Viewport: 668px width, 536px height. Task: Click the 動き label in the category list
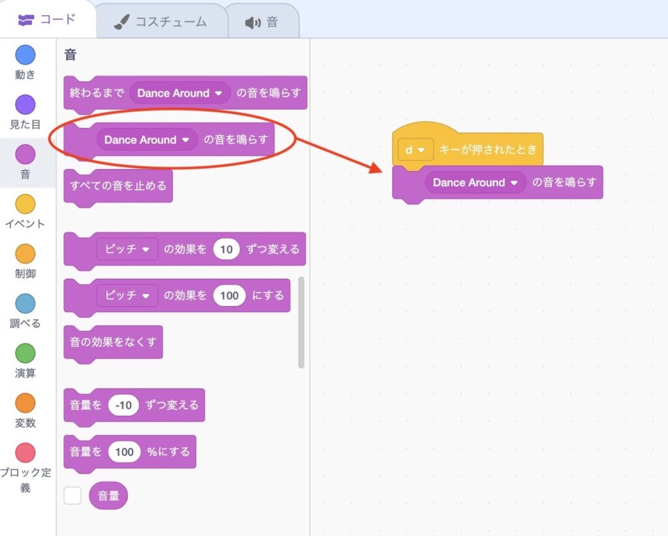click(25, 74)
